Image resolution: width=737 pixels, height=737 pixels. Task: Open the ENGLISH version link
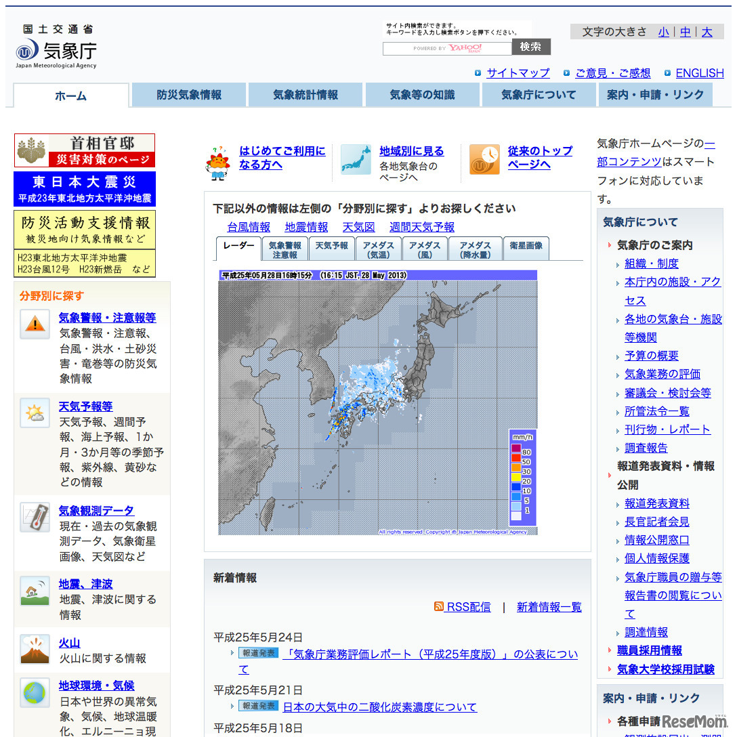(x=700, y=73)
